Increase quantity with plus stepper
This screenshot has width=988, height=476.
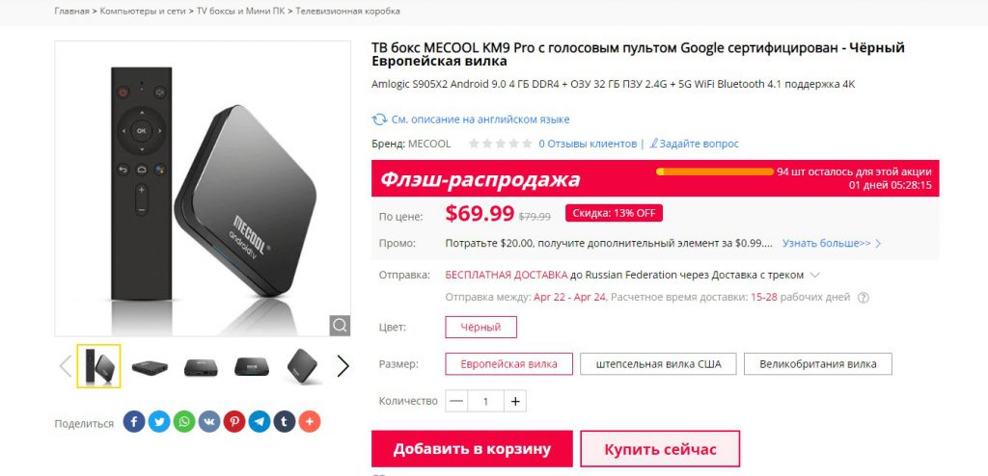pos(515,401)
